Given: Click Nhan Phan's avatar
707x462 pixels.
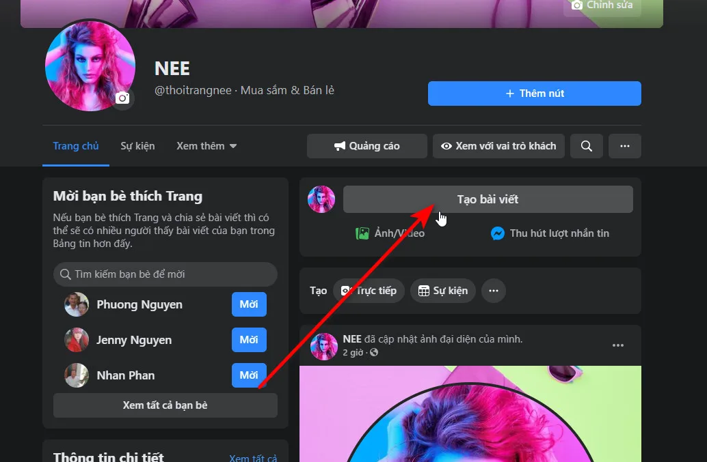Looking at the screenshot, I should pyautogui.click(x=77, y=375).
